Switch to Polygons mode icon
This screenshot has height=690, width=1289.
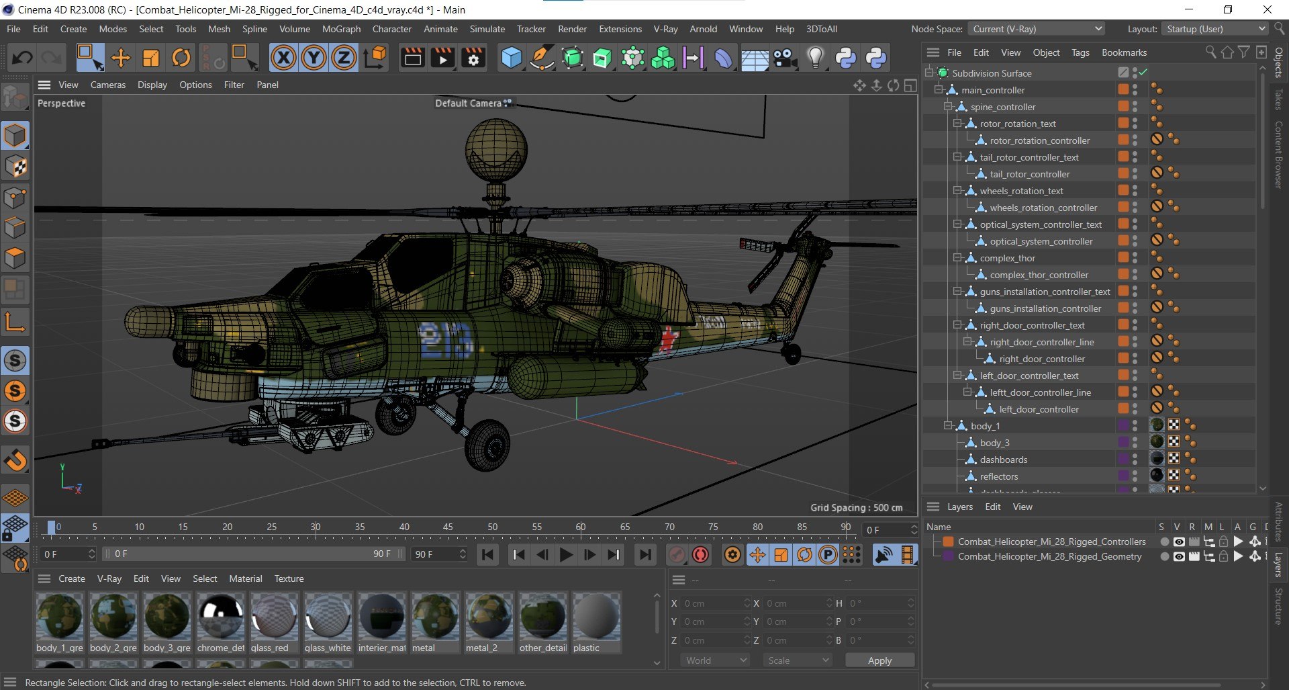15,258
